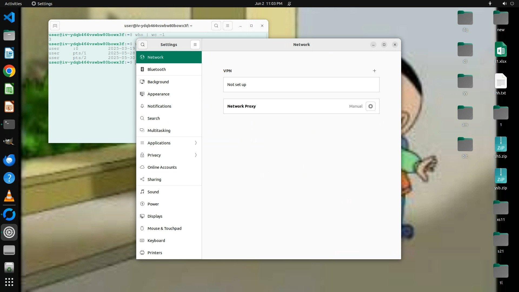Click the Not set up VPN row
The width and height of the screenshot is (519, 292).
301,85
